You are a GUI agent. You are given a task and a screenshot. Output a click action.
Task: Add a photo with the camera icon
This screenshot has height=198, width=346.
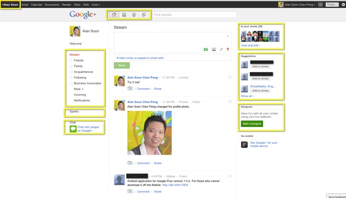[x=205, y=49]
